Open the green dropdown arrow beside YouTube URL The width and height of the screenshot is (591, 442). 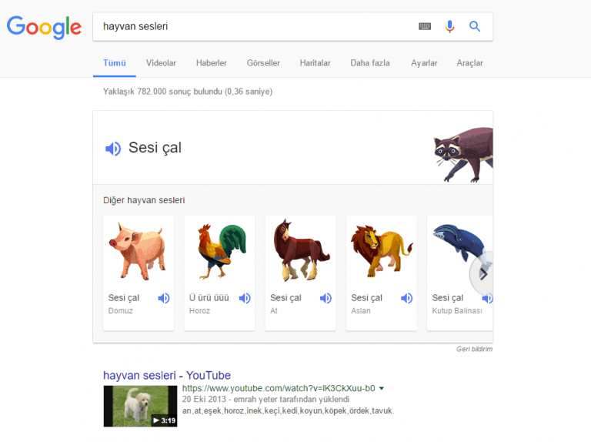tap(382, 389)
